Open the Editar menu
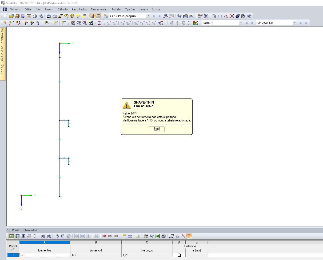The width and height of the screenshot is (323, 260). tap(29, 9)
